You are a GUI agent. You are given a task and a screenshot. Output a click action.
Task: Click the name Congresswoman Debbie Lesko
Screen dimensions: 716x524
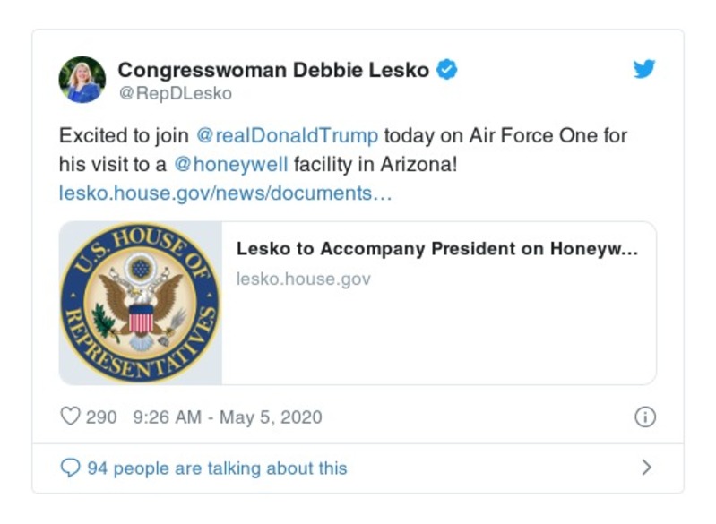[273, 70]
